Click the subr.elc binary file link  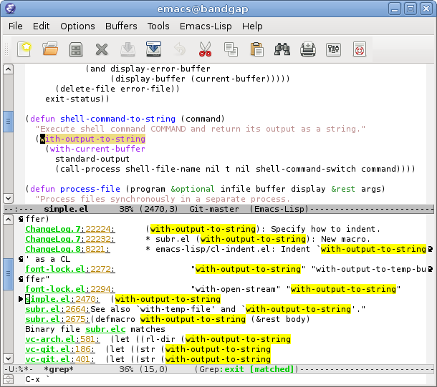tap(105, 329)
